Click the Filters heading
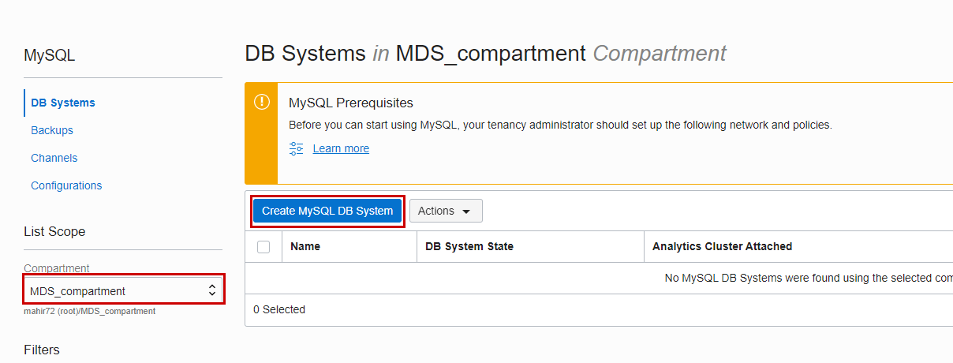Screen dimensions: 953x363 [x=42, y=350]
